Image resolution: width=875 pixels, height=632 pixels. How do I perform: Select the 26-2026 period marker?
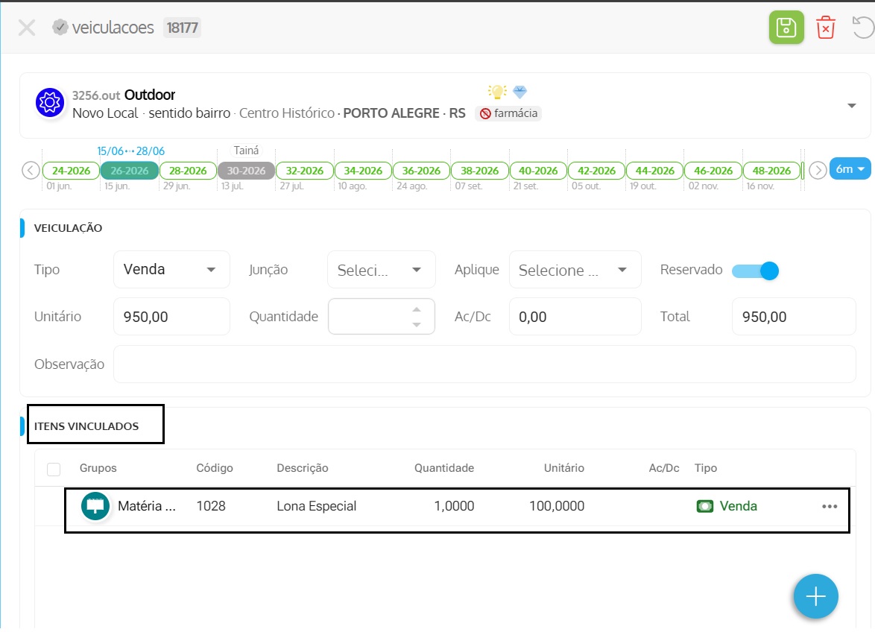(x=130, y=171)
